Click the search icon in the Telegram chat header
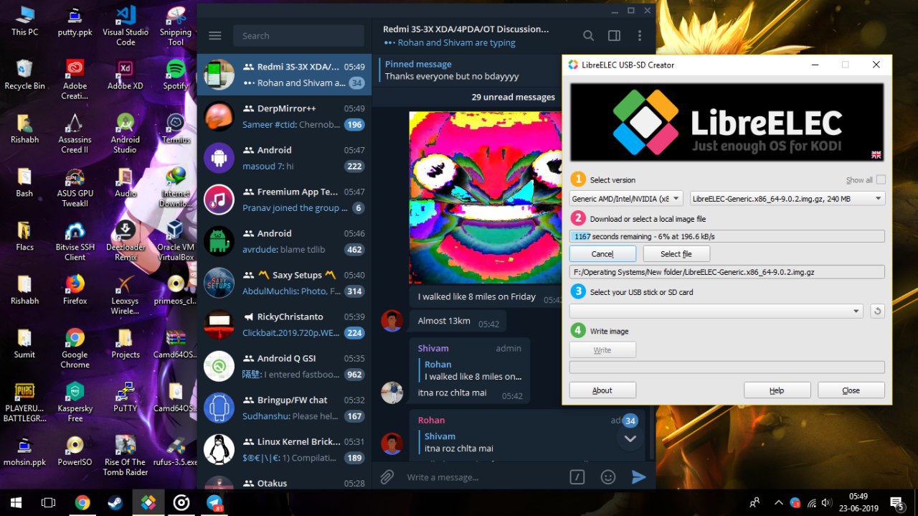This screenshot has width=918, height=516. click(588, 36)
